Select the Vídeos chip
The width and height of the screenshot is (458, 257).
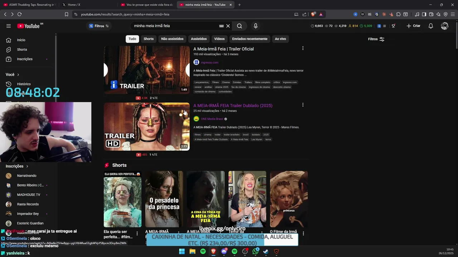click(219, 39)
